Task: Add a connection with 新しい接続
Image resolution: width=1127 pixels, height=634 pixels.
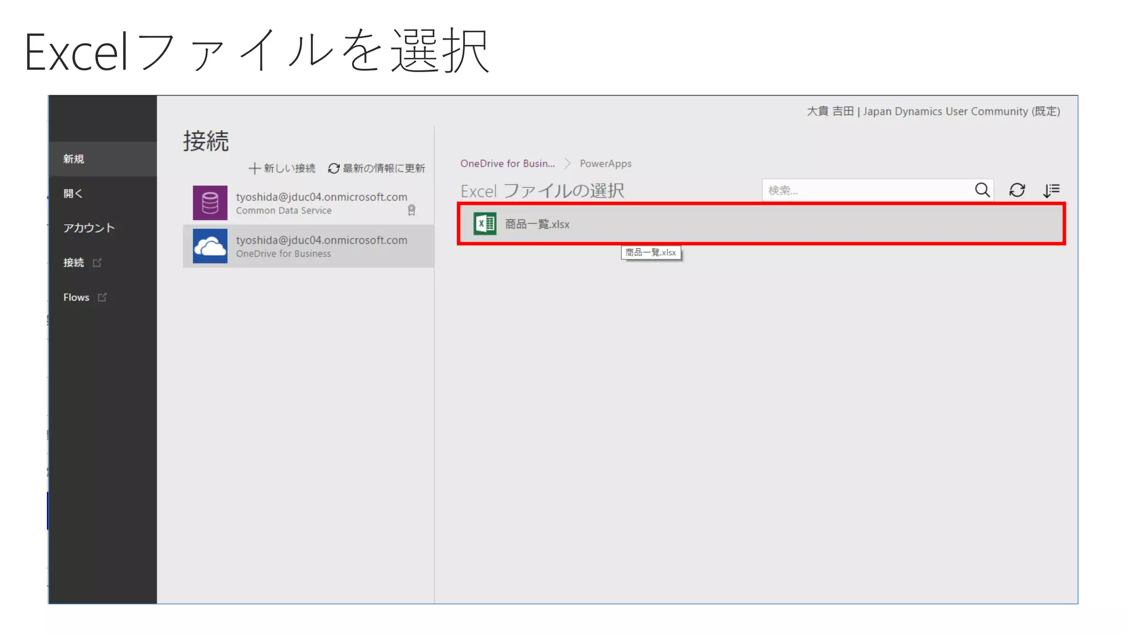Action: coord(282,168)
